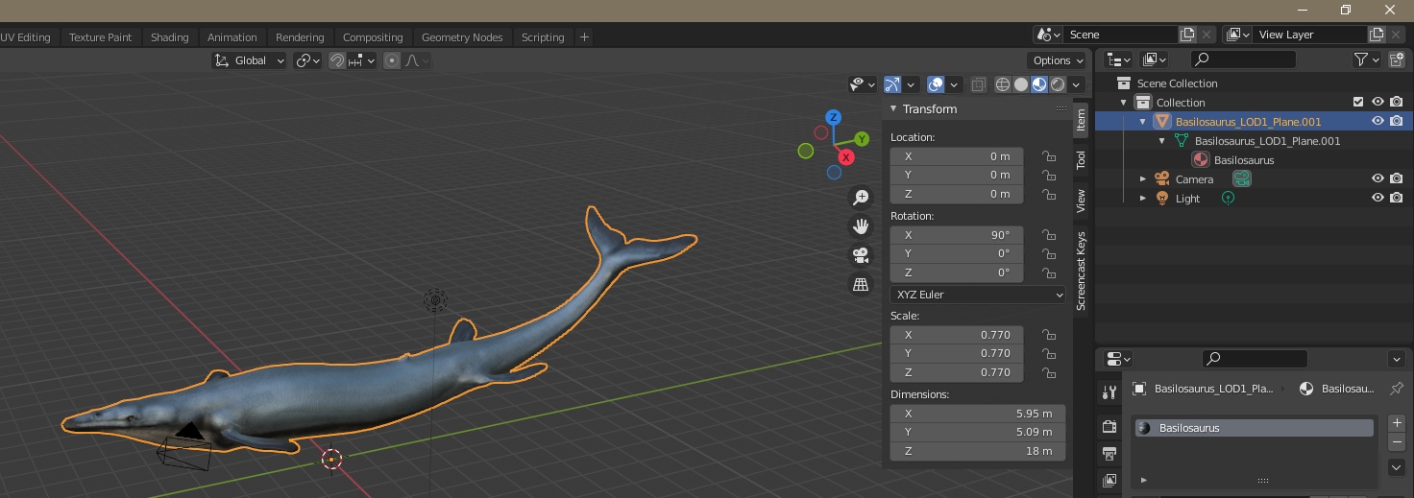Switch to the Geometry Nodes workspace

pos(461,37)
